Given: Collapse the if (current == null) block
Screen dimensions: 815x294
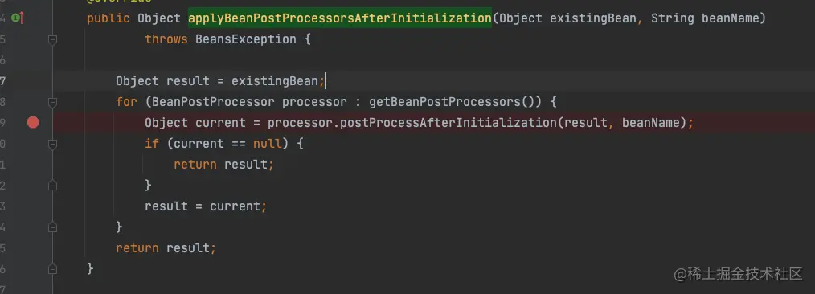Looking at the screenshot, I should (x=52, y=144).
